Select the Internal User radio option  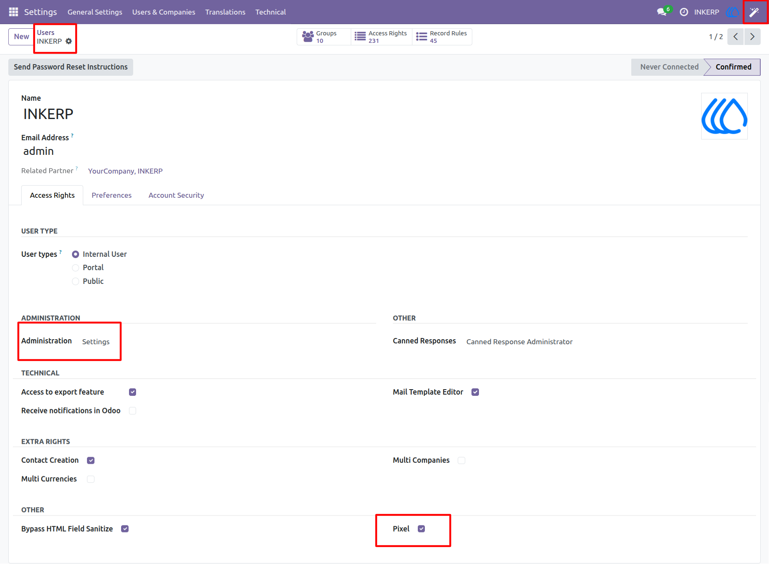75,254
